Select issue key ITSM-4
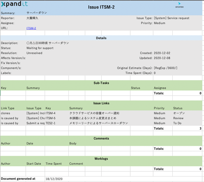The height and width of the screenshot is (182, 204). [x=51, y=113]
